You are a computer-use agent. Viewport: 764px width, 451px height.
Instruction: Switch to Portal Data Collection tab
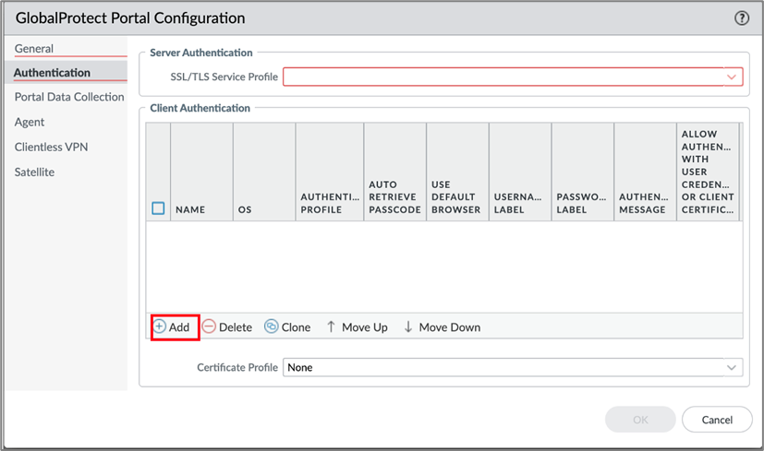(x=69, y=97)
